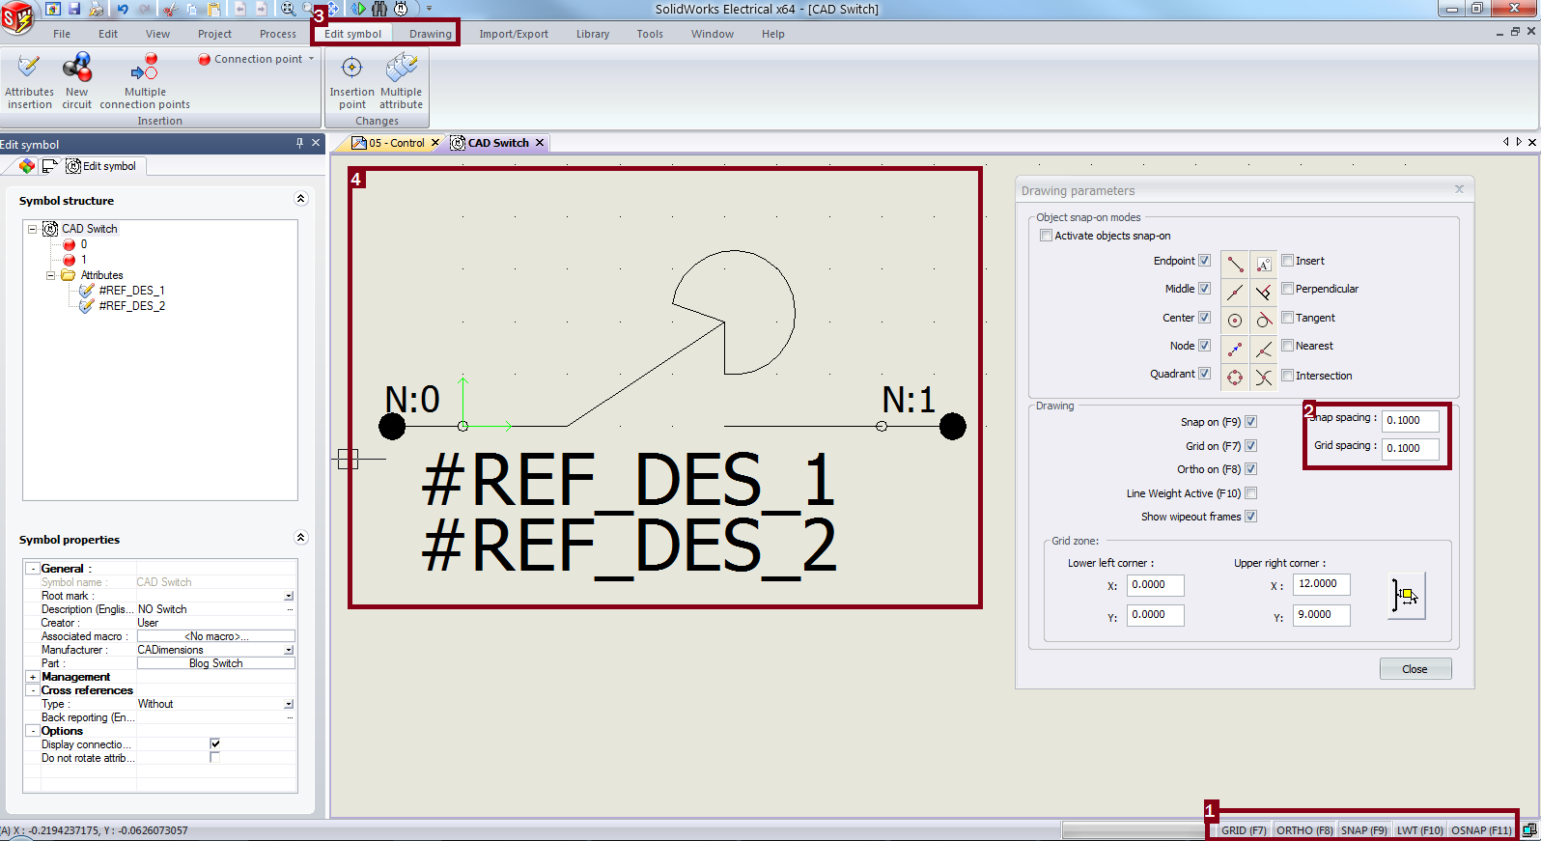Screen dimensions: 1541x841
Task: Check the Perpendicular snap mode
Action: (x=1287, y=289)
